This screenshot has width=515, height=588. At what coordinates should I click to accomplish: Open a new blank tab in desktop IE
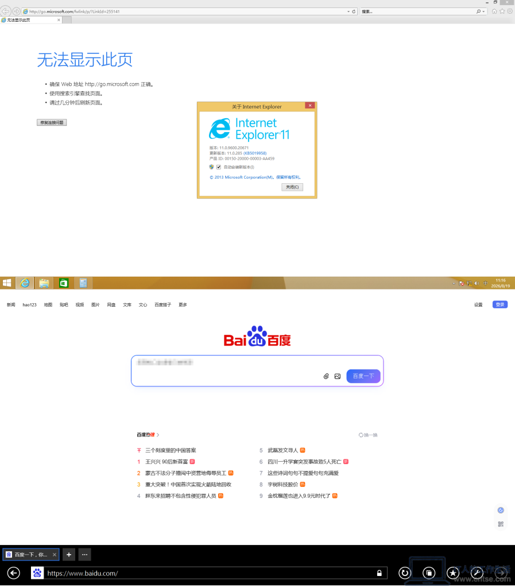(67, 20)
